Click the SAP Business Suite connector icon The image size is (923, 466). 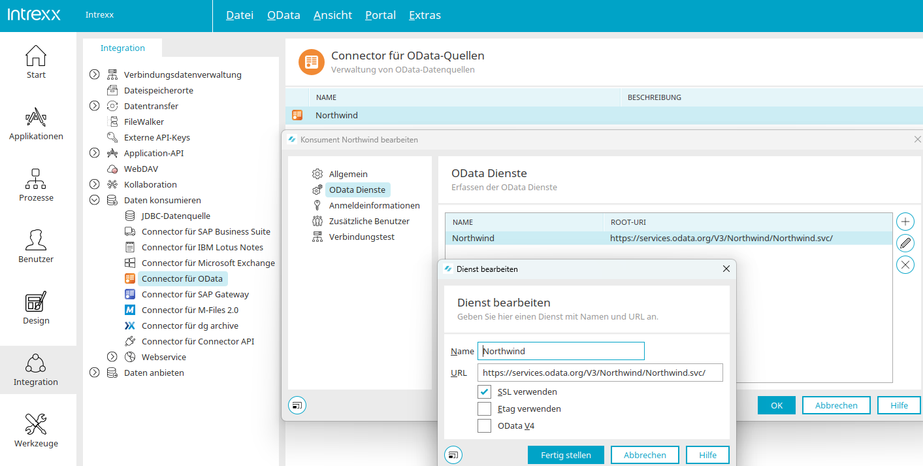point(129,231)
